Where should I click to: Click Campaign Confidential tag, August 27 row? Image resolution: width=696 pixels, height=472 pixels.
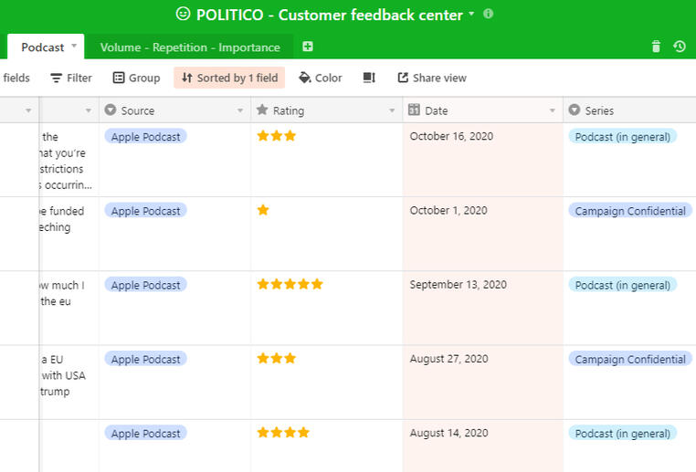[x=630, y=359]
